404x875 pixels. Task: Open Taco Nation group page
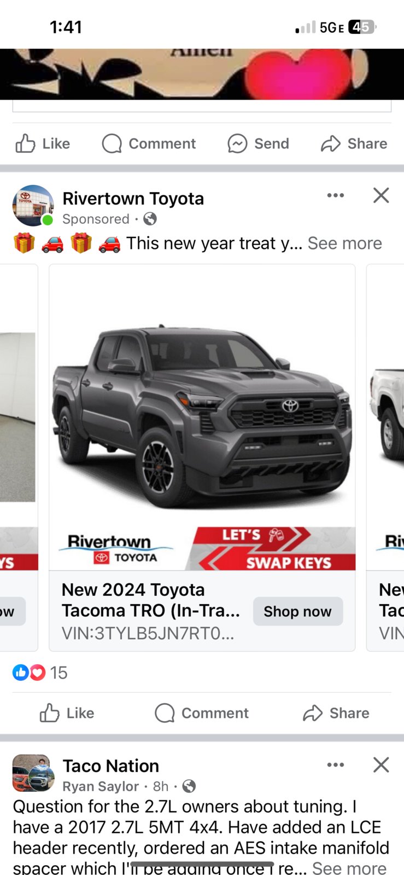tap(110, 766)
